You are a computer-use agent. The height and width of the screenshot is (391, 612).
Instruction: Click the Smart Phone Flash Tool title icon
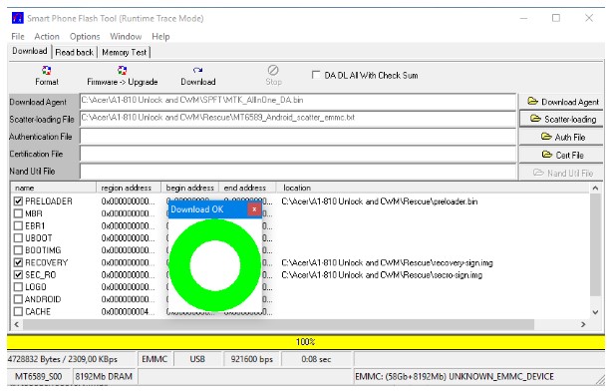point(18,18)
